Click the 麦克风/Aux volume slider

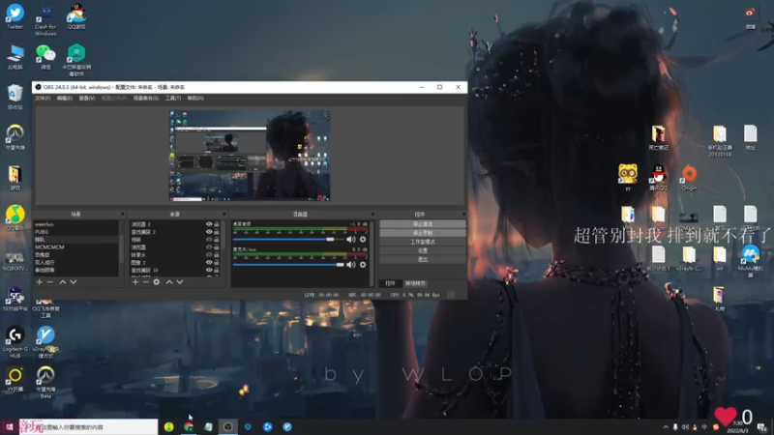tap(288, 265)
